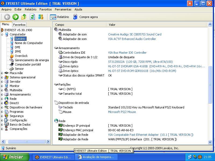Expand the Armazenamento tree node

pos(2,95)
